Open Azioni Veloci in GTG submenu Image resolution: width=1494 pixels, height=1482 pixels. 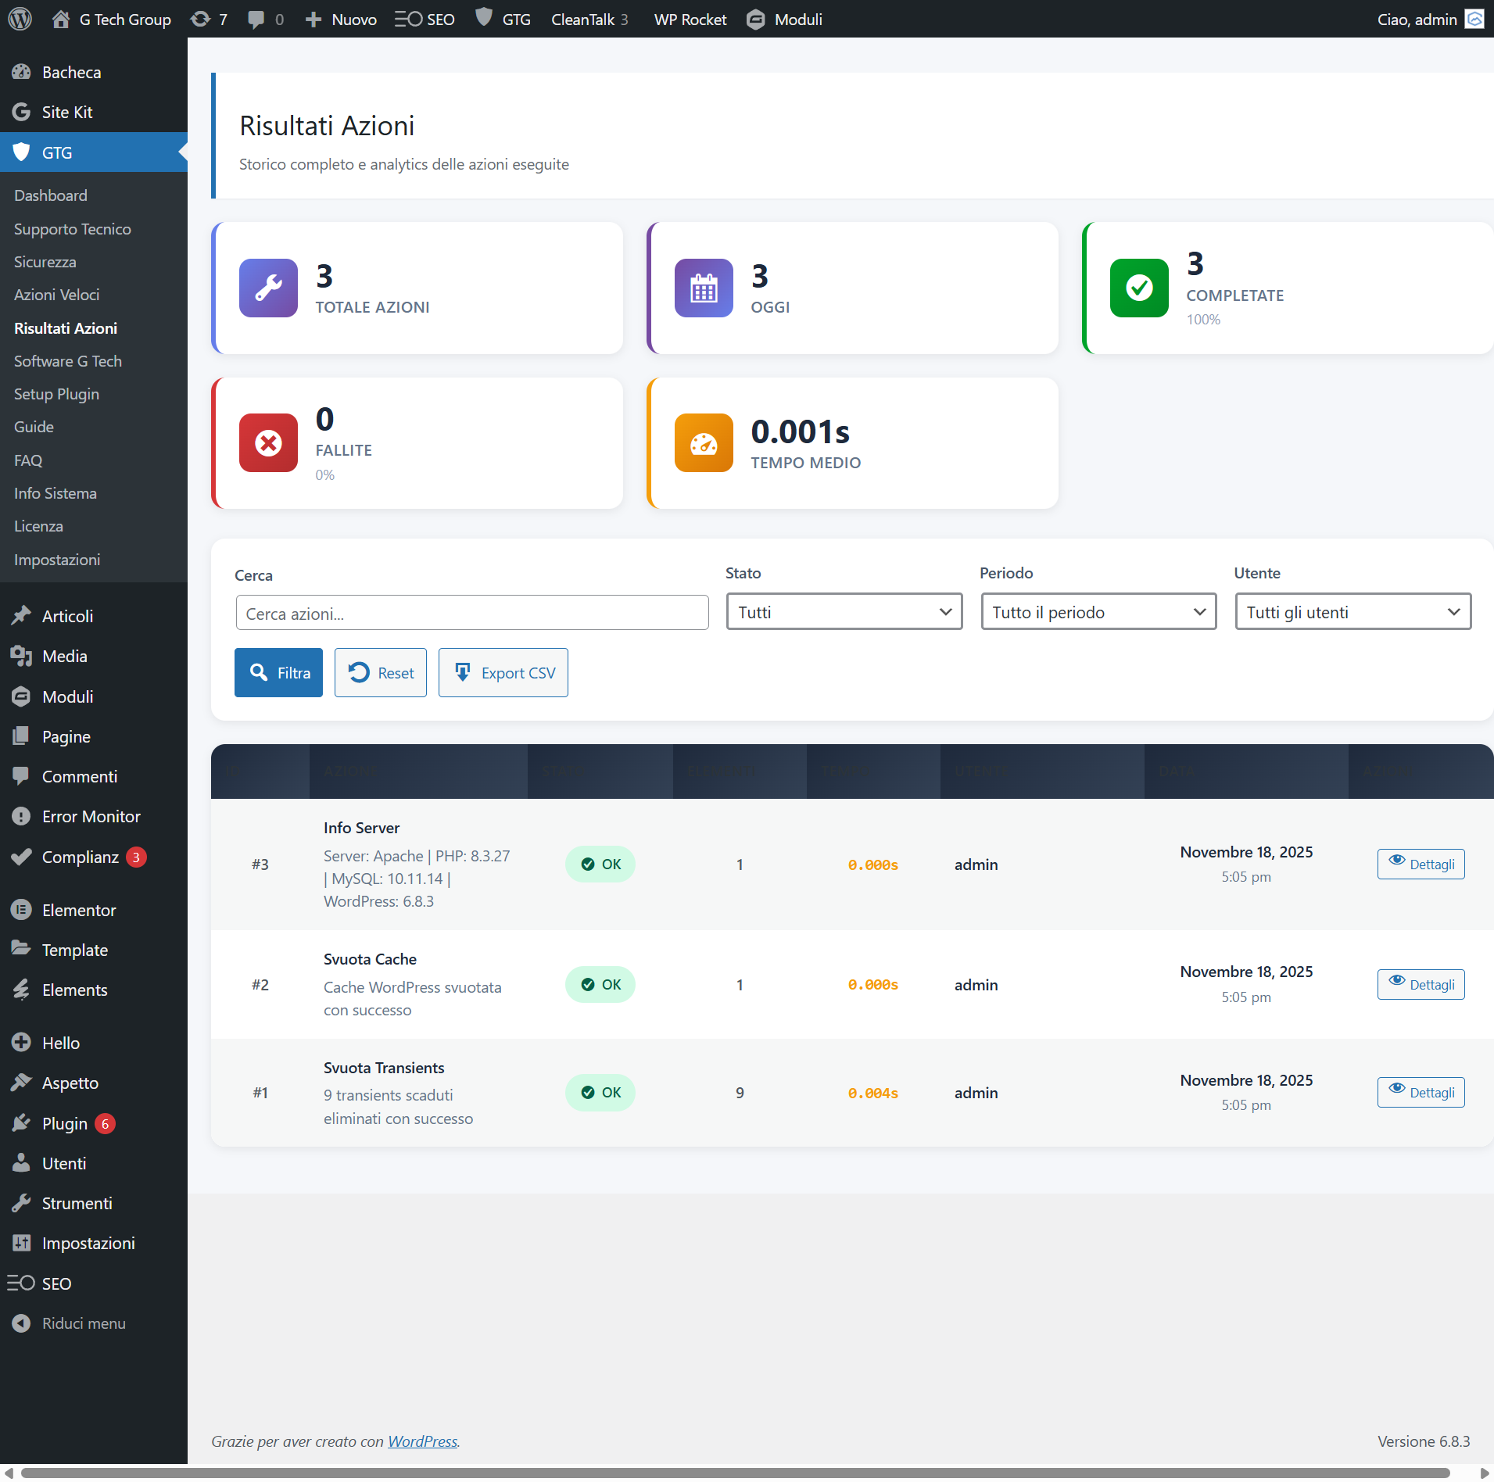coord(57,295)
